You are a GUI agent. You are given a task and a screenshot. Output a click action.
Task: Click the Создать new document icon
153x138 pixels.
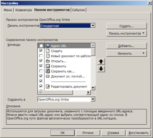point(48,51)
